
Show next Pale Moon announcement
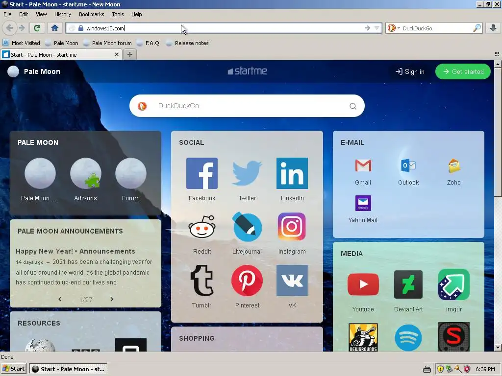tap(112, 299)
